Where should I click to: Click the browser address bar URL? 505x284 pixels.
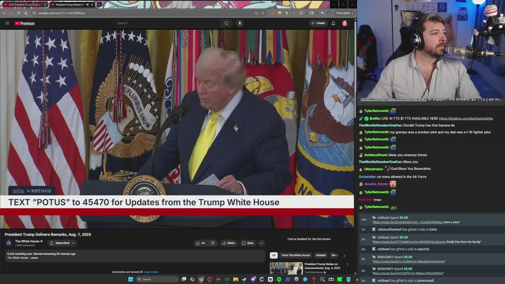pos(62,13)
